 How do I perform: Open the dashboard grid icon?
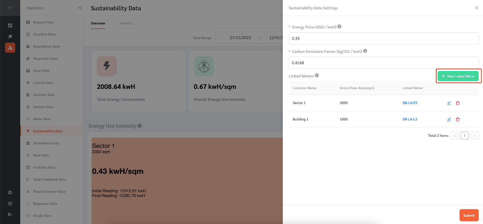coord(10,25)
